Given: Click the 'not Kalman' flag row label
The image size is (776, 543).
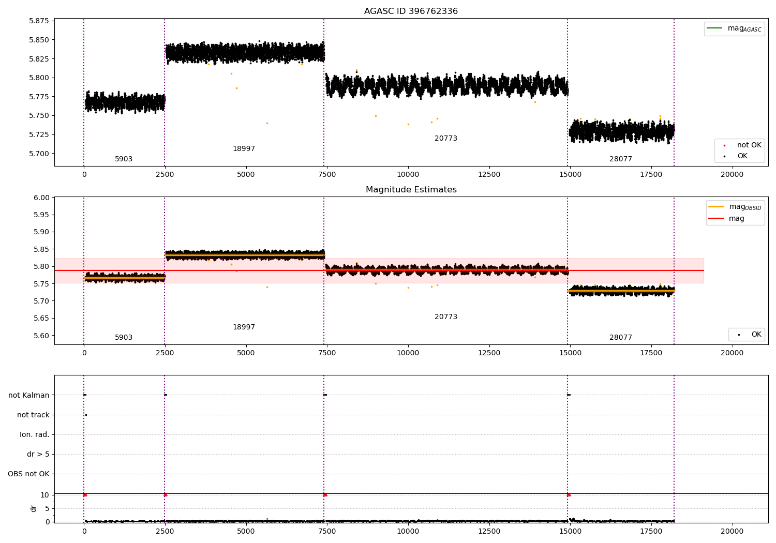Looking at the screenshot, I should tap(29, 395).
